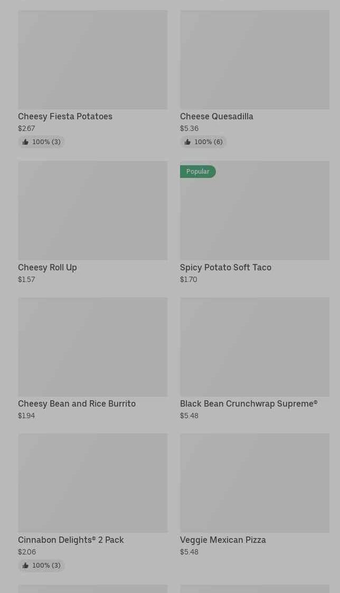Click the Black Bean Crunchwrap Supreme title
The width and height of the screenshot is (340, 593).
[249, 403]
